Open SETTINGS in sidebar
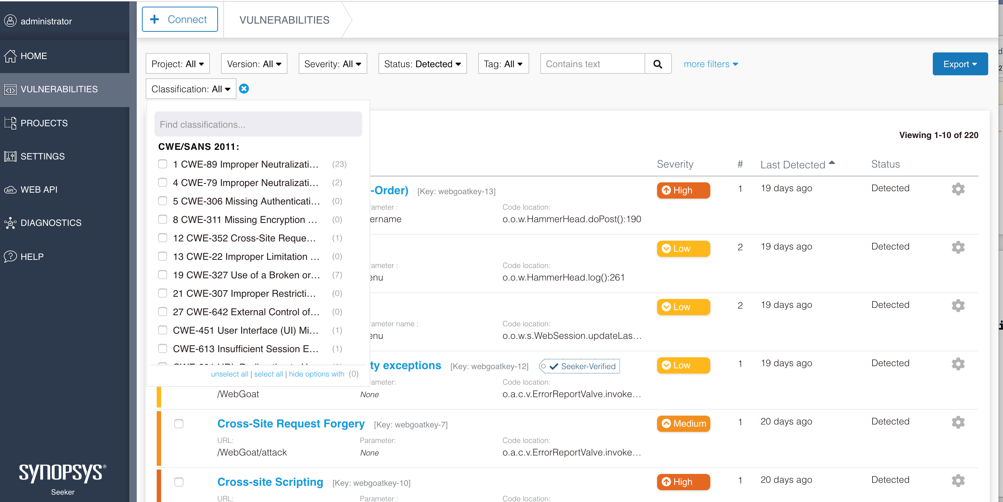Viewport: 1003px width, 502px height. pyautogui.click(x=65, y=156)
